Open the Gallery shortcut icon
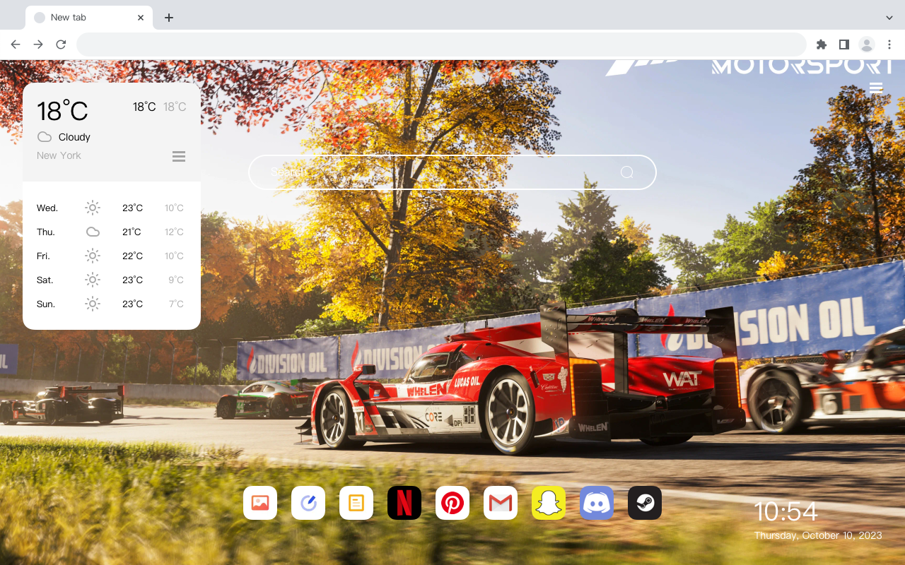This screenshot has height=565, width=905. click(260, 503)
